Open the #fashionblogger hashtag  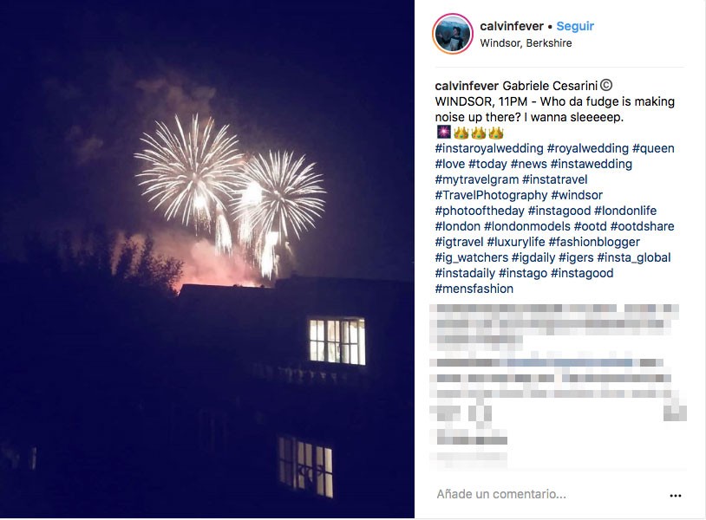click(x=594, y=242)
